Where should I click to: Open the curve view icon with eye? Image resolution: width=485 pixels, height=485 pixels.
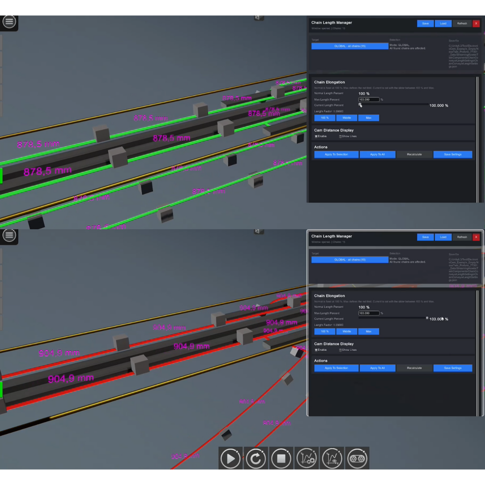(x=332, y=458)
